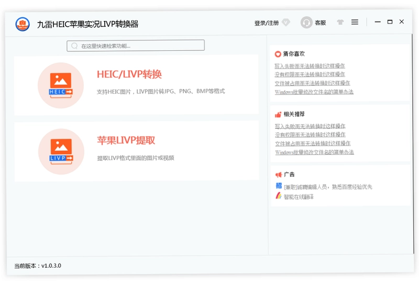This screenshot has height=284, width=419.
Task: Click the 九雷 app logo icon
Action: click(23, 24)
